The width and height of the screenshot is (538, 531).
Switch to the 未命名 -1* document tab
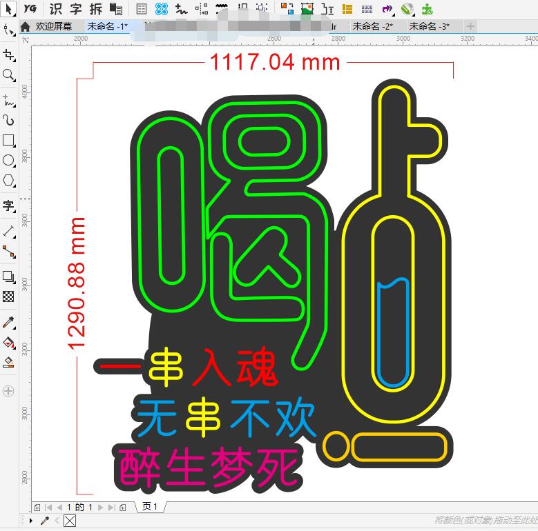coord(108,26)
